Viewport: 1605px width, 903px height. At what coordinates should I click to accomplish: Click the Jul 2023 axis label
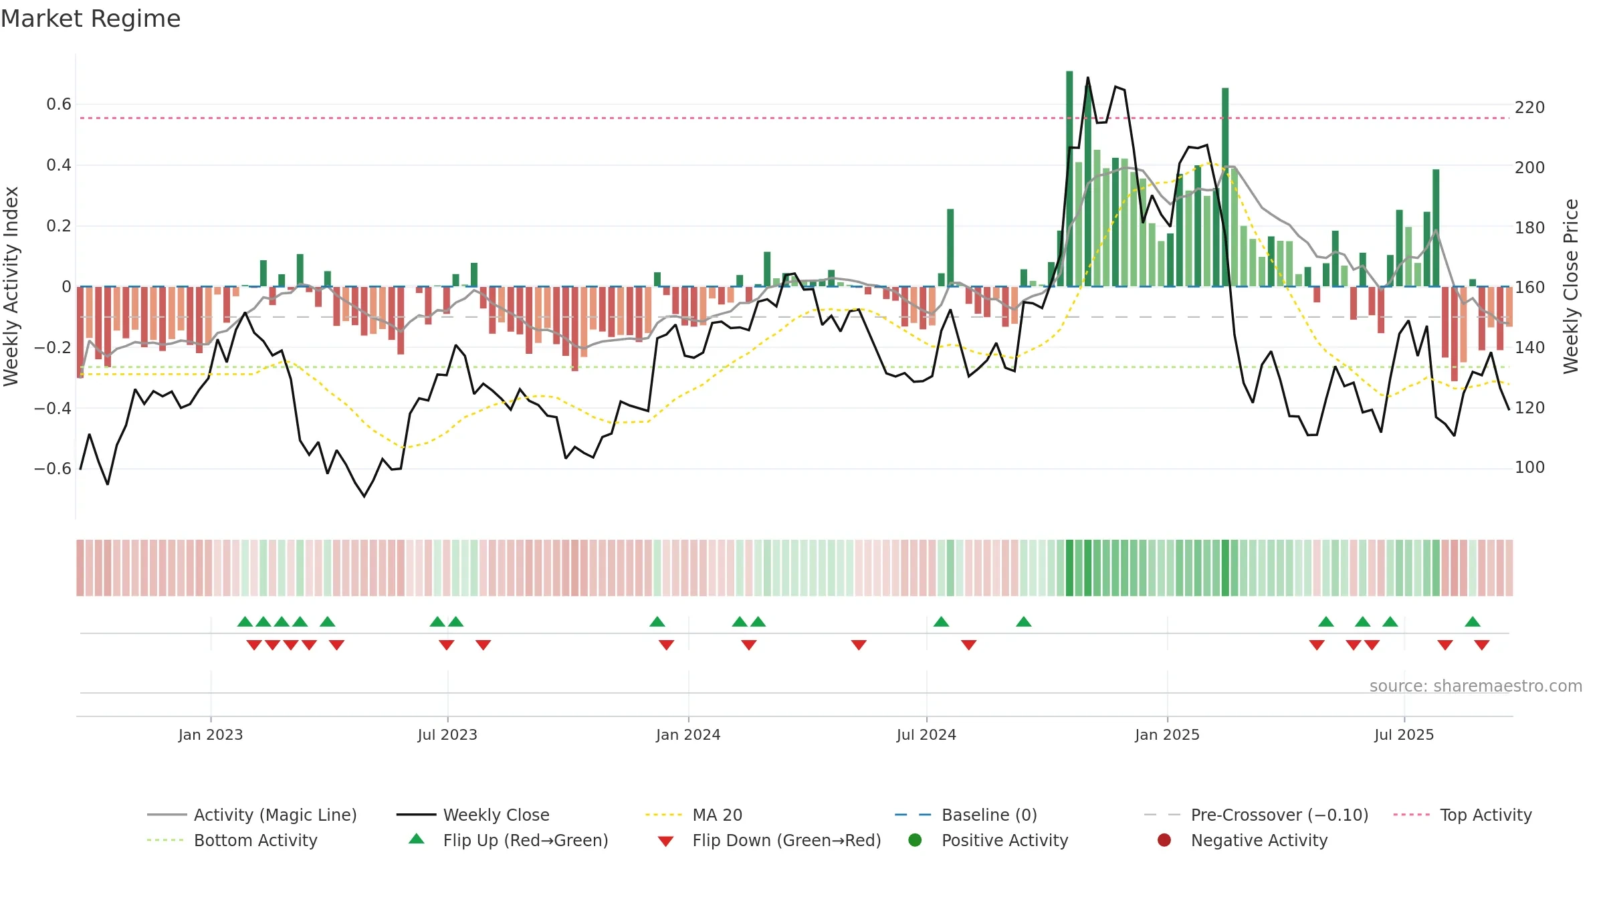pos(447,734)
